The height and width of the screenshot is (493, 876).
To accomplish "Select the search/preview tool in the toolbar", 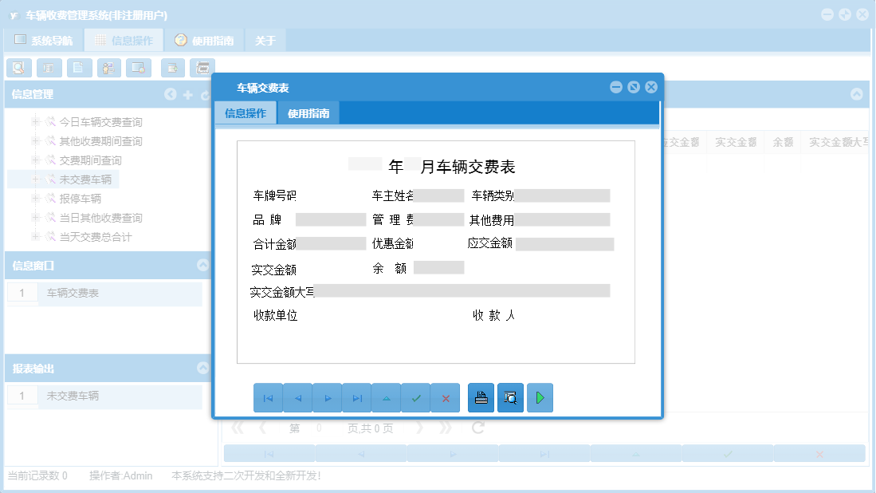I will point(19,68).
